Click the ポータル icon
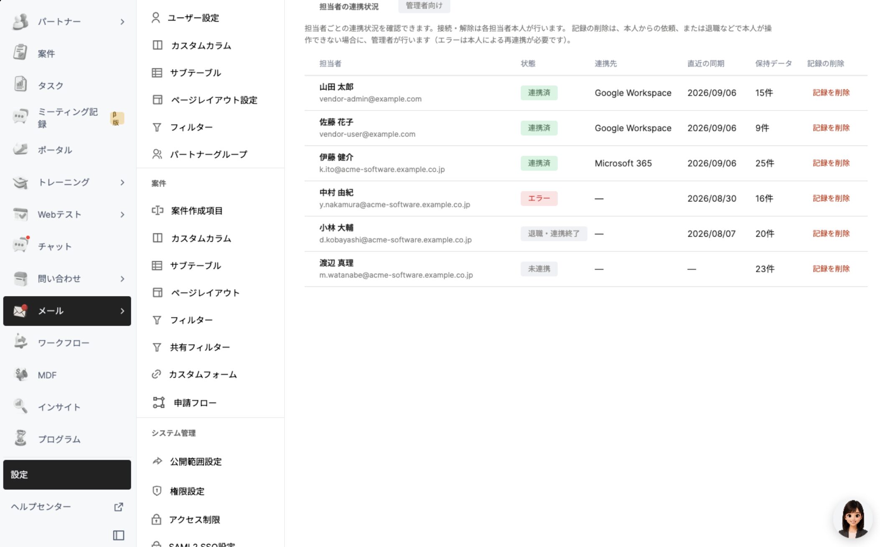The width and height of the screenshot is (880, 547). point(20,150)
